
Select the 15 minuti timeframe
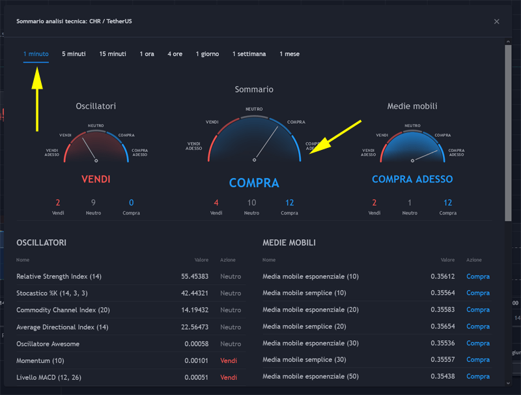(112, 54)
